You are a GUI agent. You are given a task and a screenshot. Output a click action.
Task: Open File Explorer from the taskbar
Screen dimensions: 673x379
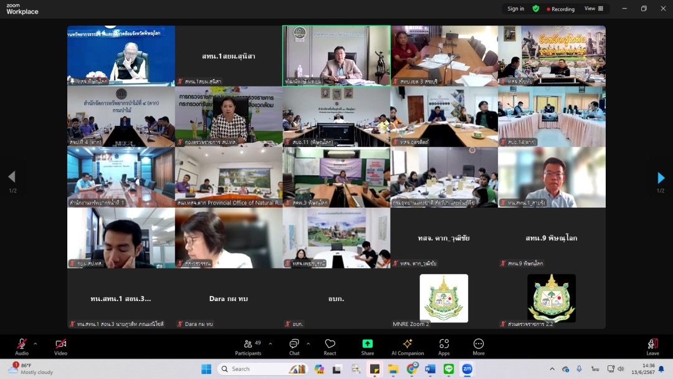pos(393,369)
